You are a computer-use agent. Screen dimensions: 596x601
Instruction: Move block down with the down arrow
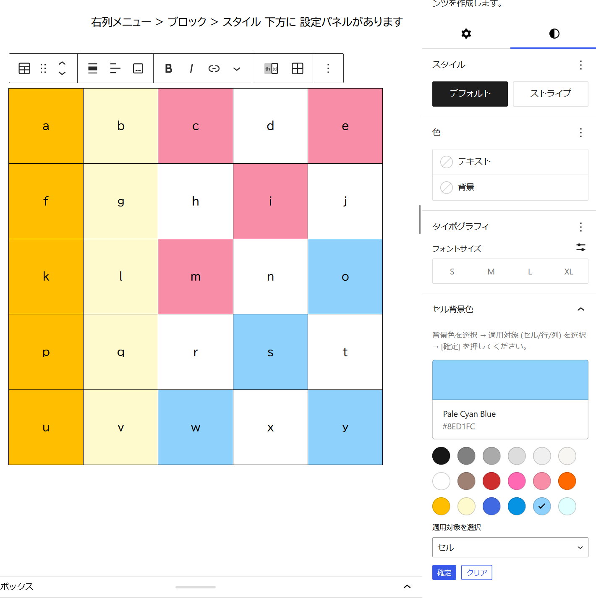click(62, 73)
